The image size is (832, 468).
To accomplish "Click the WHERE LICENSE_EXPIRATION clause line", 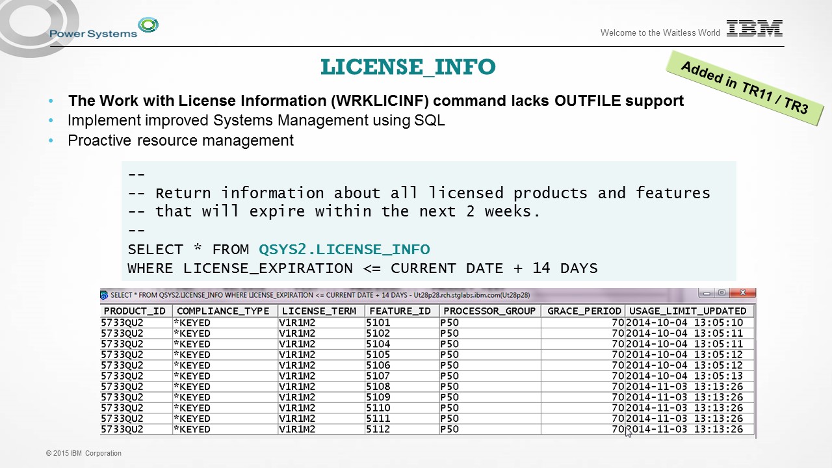I will (x=363, y=268).
